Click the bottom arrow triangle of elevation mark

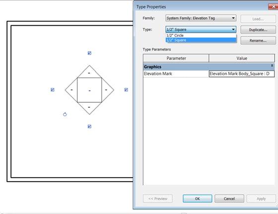[89, 107]
